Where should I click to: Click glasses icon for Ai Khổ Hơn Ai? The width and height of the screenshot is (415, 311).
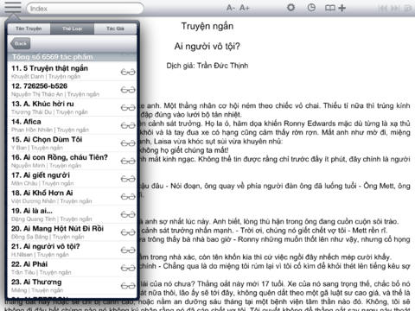coord(128,197)
